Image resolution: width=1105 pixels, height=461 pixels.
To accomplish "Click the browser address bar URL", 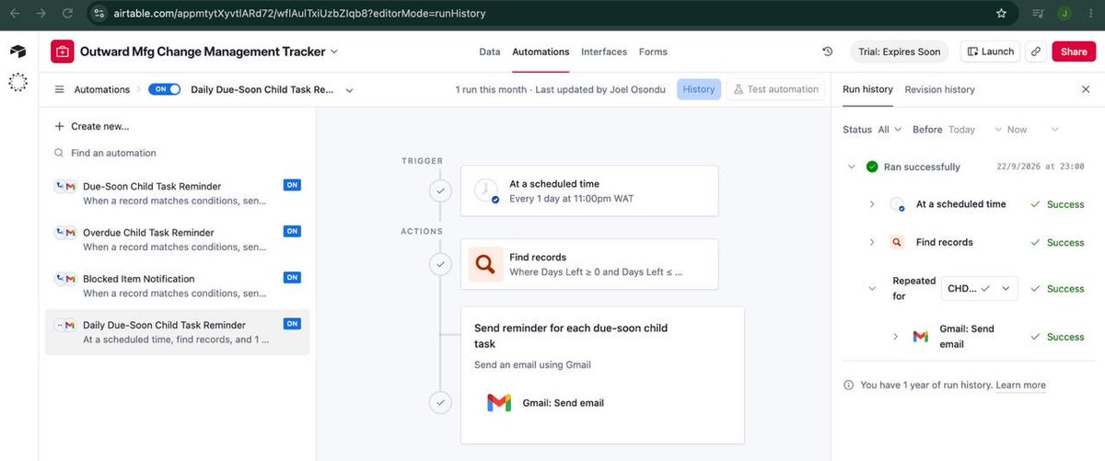I will (297, 14).
